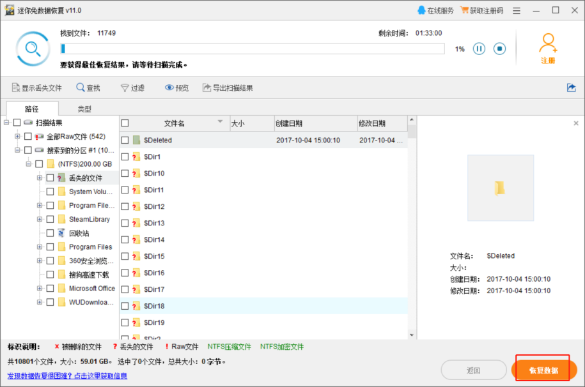Viewport: 585px width, 387px height.
Task: Expand the SteamLibrary folder node
Action: tap(40, 219)
